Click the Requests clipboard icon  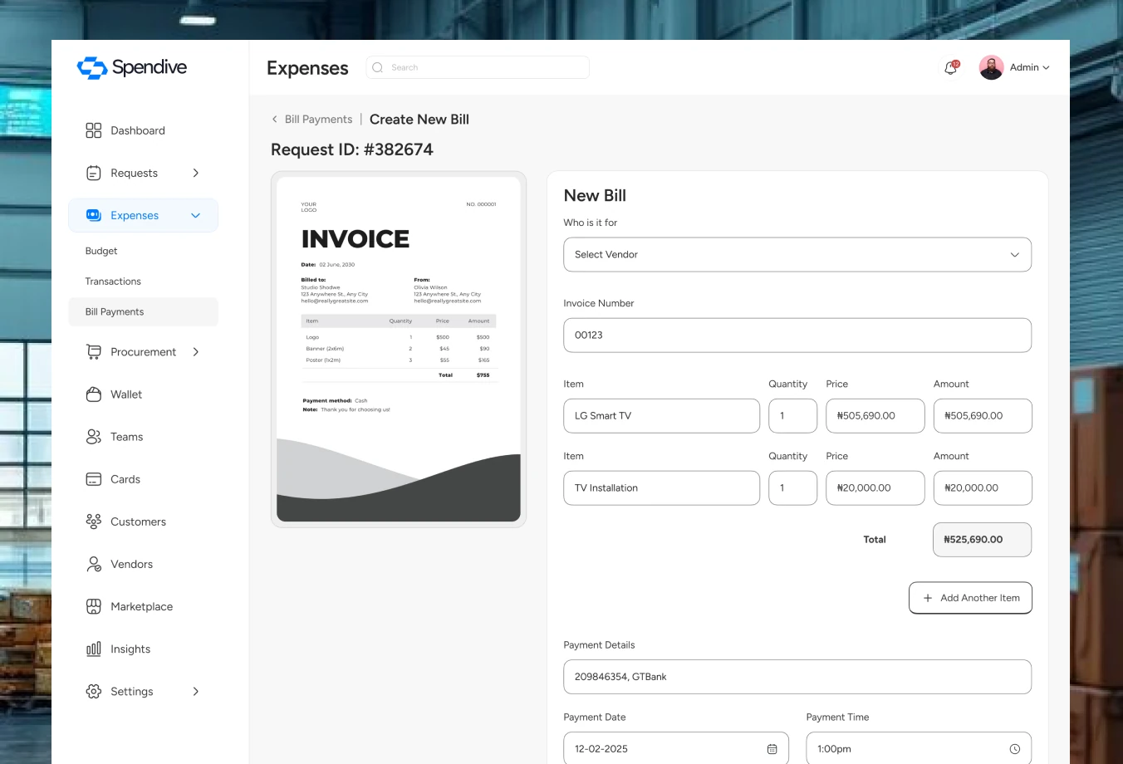pyautogui.click(x=94, y=173)
